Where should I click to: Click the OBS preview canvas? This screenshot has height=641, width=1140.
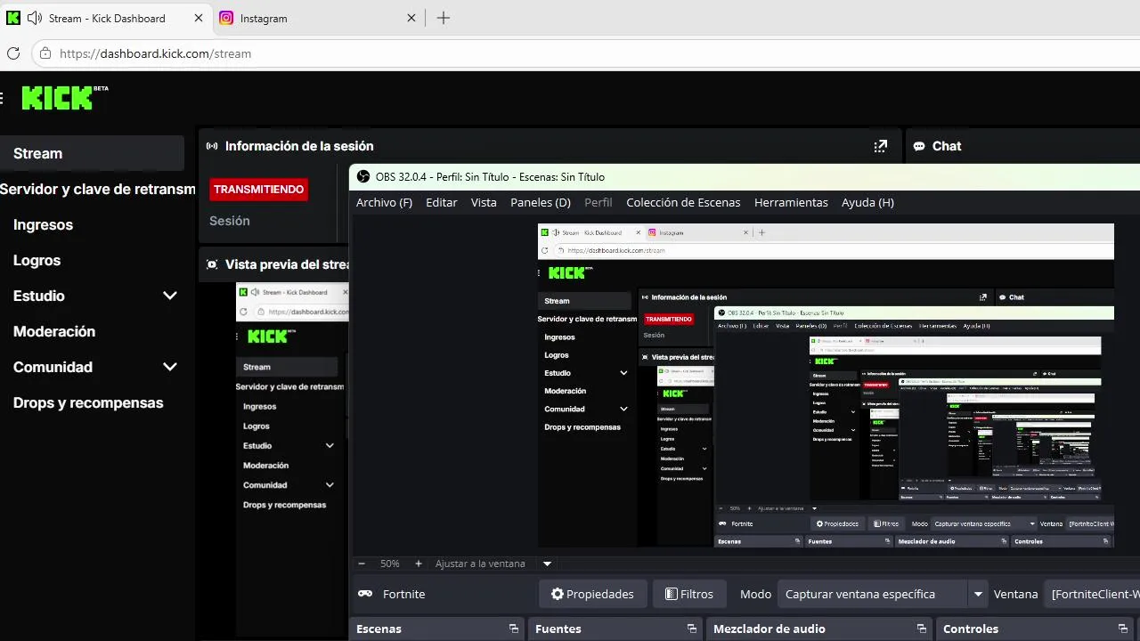point(826,385)
